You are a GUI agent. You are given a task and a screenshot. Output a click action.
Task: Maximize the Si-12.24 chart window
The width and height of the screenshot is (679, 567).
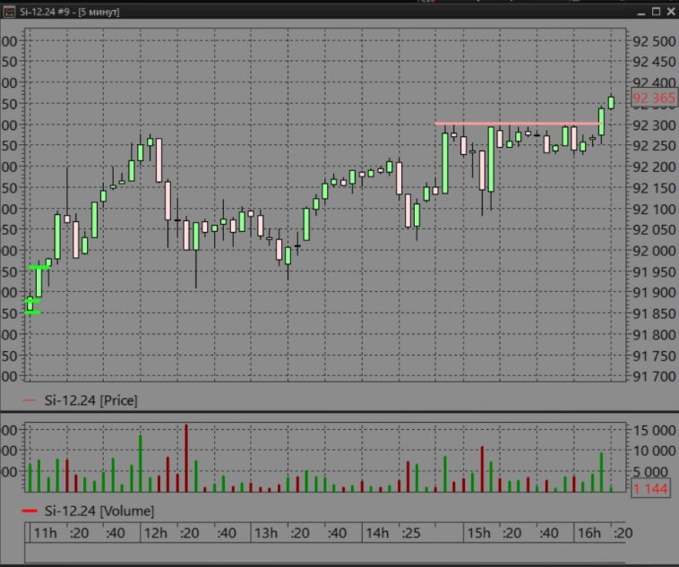point(655,11)
